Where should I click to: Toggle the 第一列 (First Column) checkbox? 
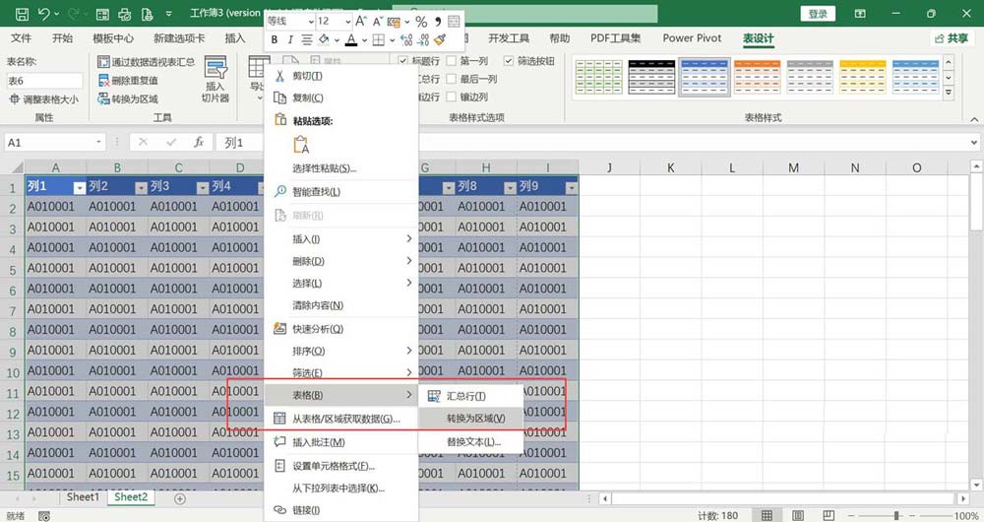(453, 61)
